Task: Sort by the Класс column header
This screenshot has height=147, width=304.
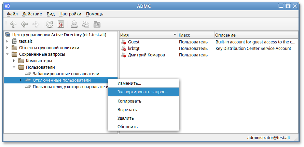Action: point(196,35)
